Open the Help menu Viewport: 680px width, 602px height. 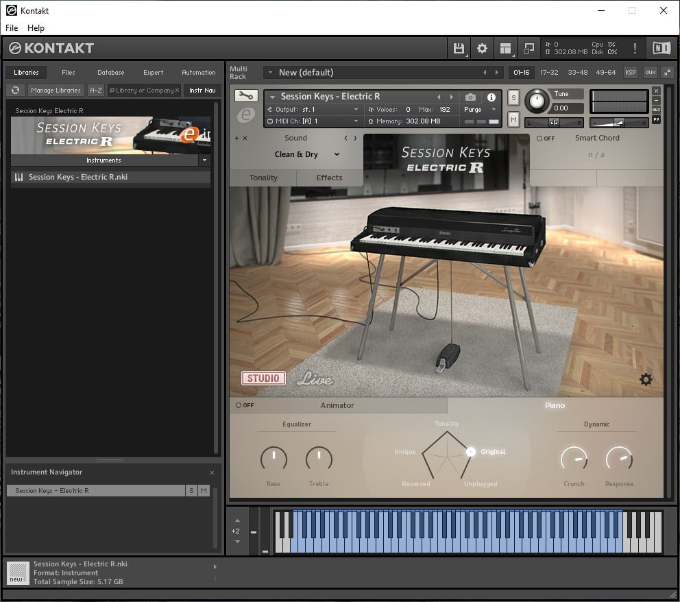tap(36, 27)
